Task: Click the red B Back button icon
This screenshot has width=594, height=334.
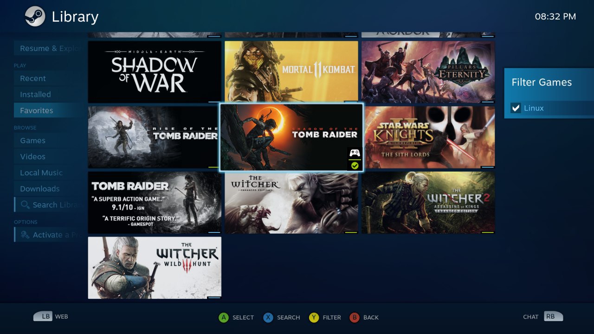Action: (355, 317)
